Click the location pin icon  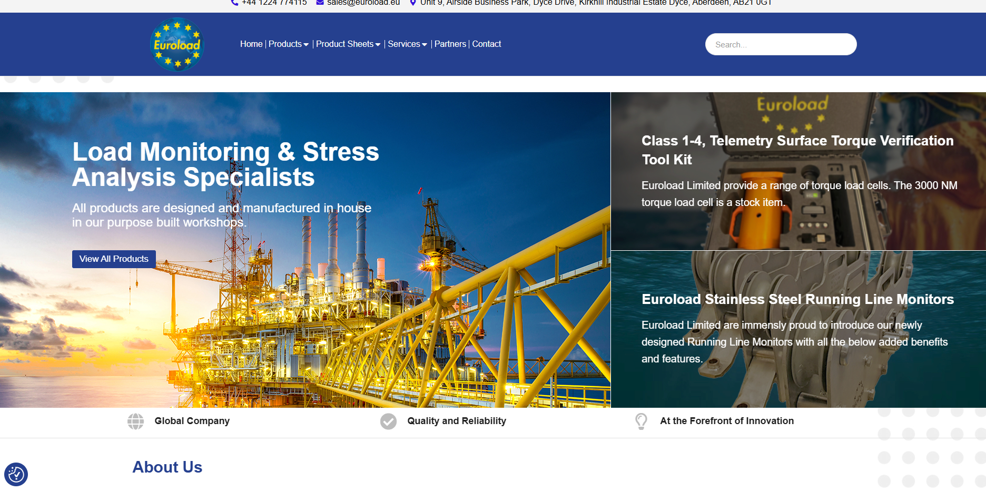click(x=413, y=3)
